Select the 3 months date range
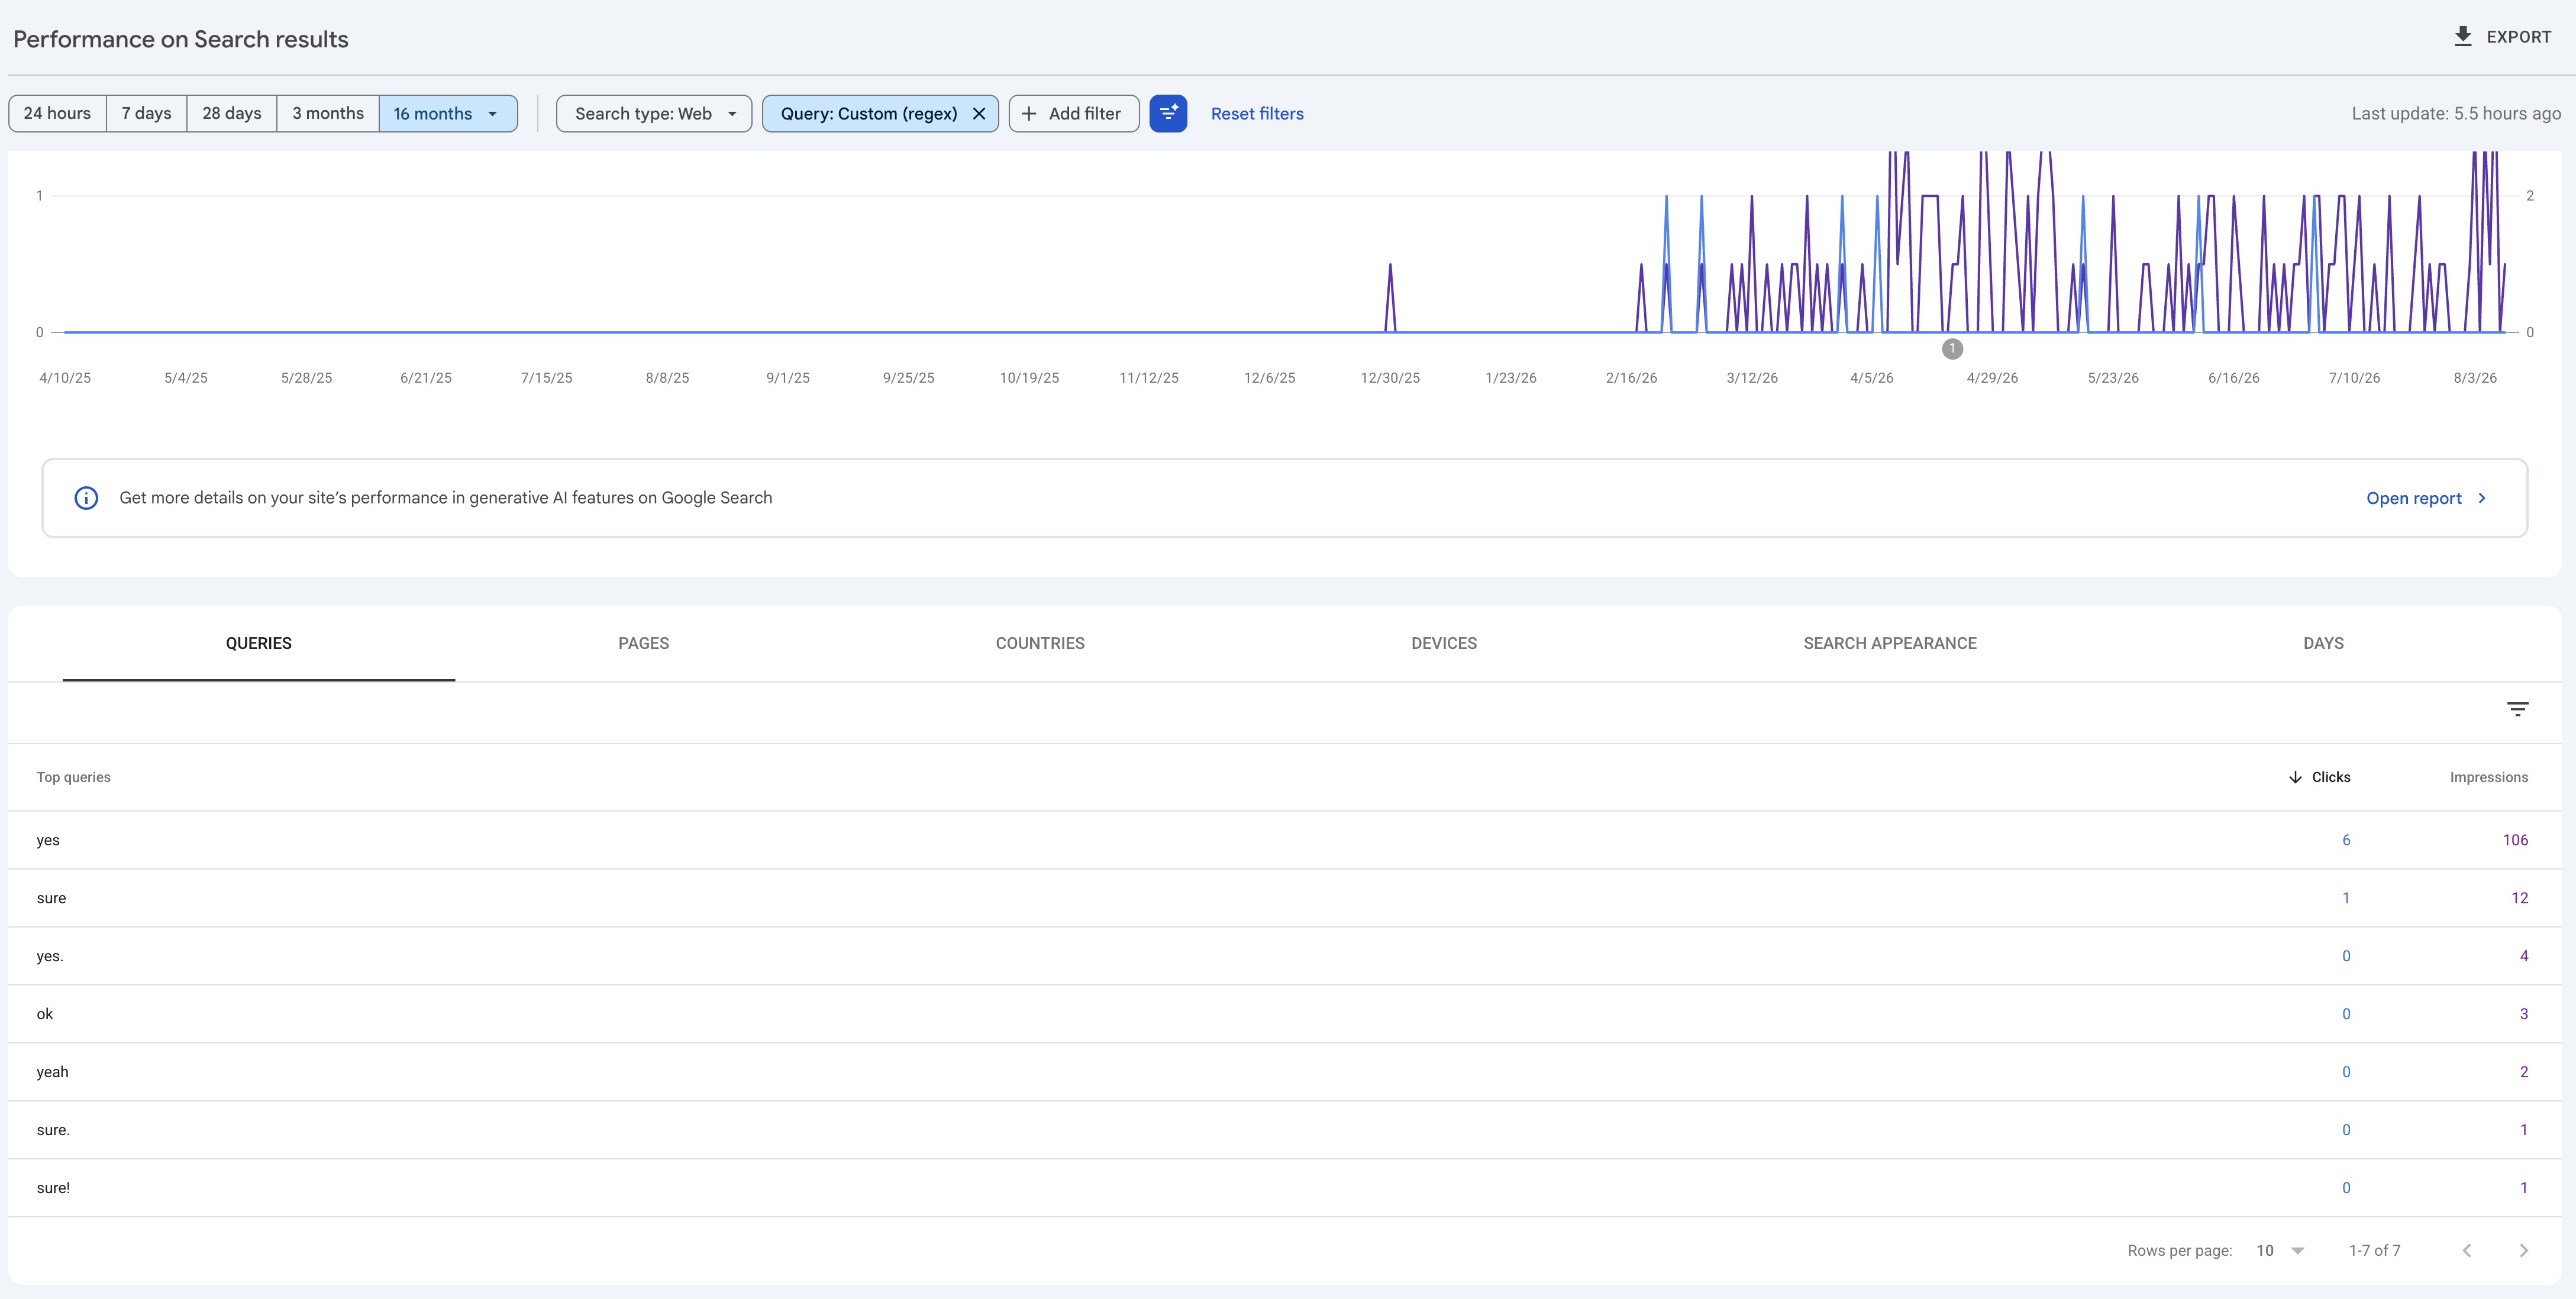The height and width of the screenshot is (1299, 2576). pos(328,114)
